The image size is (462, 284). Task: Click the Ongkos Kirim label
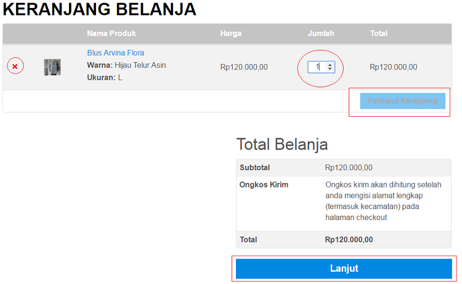[x=264, y=184]
